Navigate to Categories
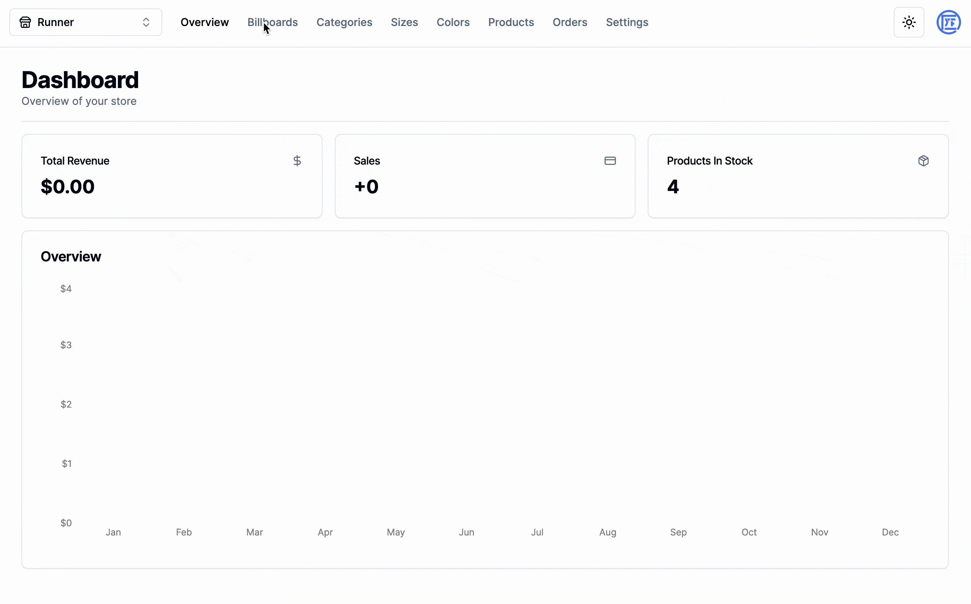971x604 pixels. click(x=344, y=22)
